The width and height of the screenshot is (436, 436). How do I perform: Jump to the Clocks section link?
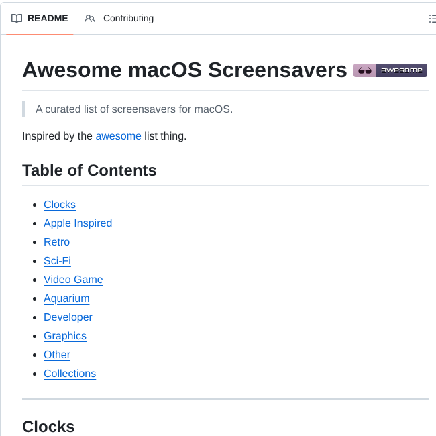point(60,205)
